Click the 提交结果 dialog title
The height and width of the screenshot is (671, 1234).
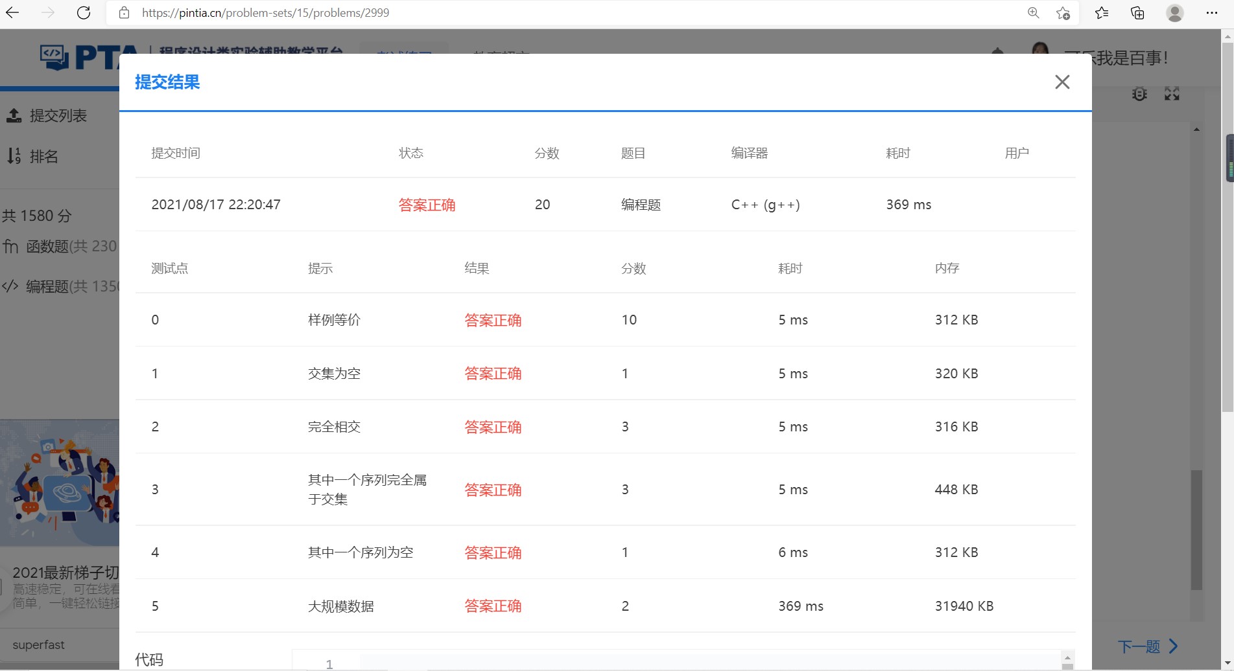(x=167, y=82)
